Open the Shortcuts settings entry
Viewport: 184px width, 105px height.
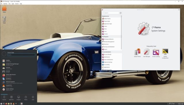[x=105, y=44]
